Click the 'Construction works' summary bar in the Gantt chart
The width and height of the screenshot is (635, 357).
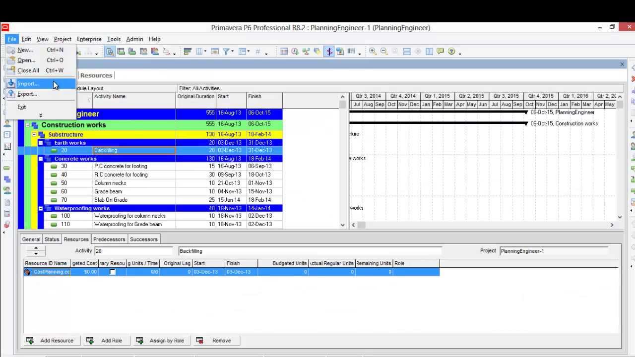point(439,123)
